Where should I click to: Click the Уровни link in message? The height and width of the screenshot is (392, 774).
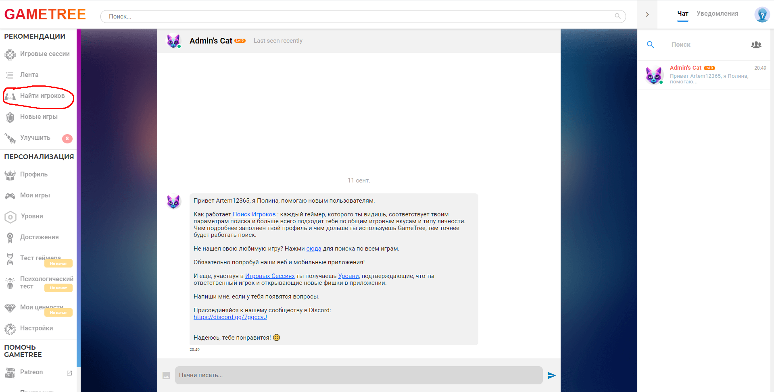tap(348, 276)
